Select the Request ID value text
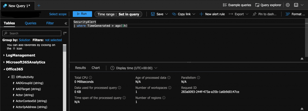 pyautogui.click(x=210, y=92)
